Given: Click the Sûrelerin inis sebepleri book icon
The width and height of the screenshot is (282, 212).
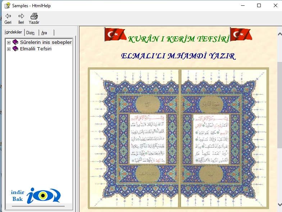Looking at the screenshot, I should click(x=15, y=42).
